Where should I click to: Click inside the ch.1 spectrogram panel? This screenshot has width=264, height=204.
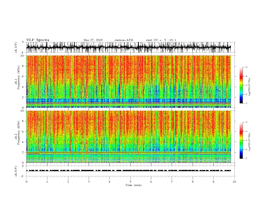129,81
